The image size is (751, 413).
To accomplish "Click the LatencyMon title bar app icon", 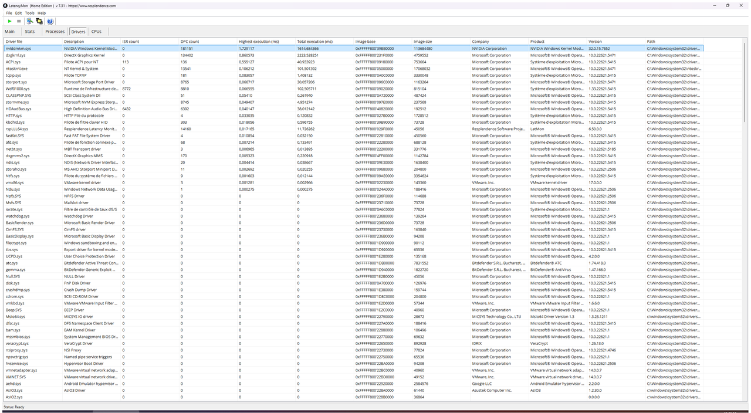I will pos(6,5).
